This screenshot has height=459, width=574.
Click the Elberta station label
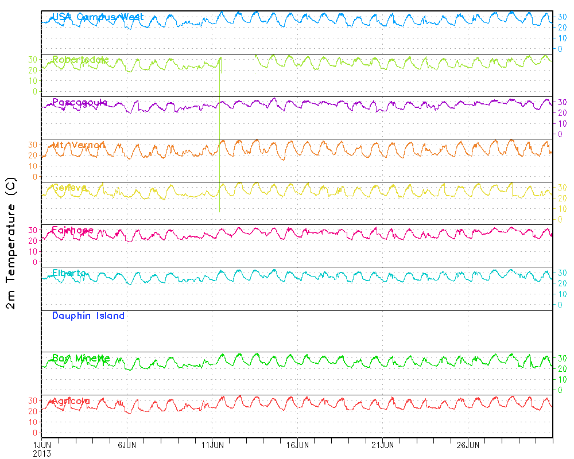(x=69, y=273)
